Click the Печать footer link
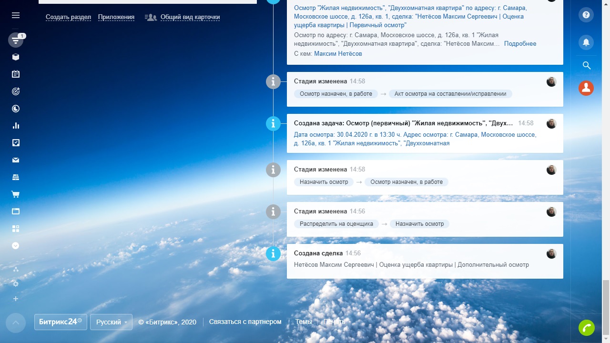610x343 pixels. pyautogui.click(x=335, y=322)
